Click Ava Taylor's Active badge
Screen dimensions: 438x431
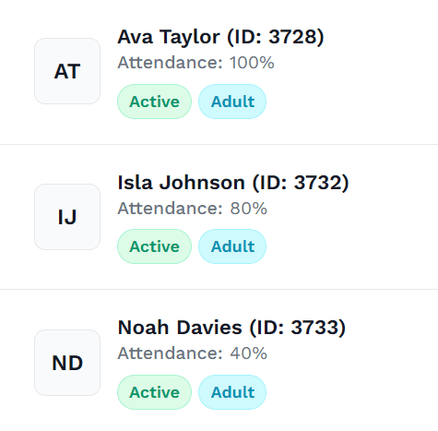pos(154,102)
